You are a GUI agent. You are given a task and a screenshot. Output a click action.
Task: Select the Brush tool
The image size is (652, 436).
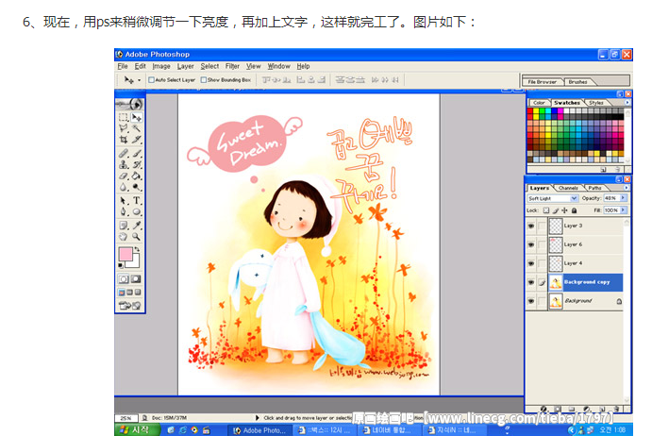coord(137,153)
